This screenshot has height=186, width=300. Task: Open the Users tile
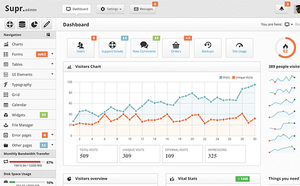point(81,48)
